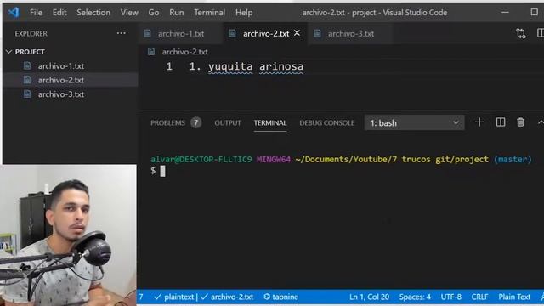Click the problems count badge 7
The image size is (544, 306).
(195, 122)
